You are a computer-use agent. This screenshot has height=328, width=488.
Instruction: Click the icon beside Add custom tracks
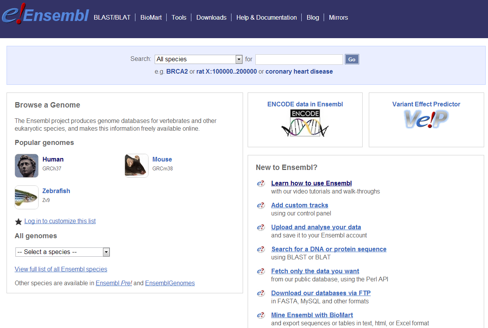pyautogui.click(x=261, y=205)
